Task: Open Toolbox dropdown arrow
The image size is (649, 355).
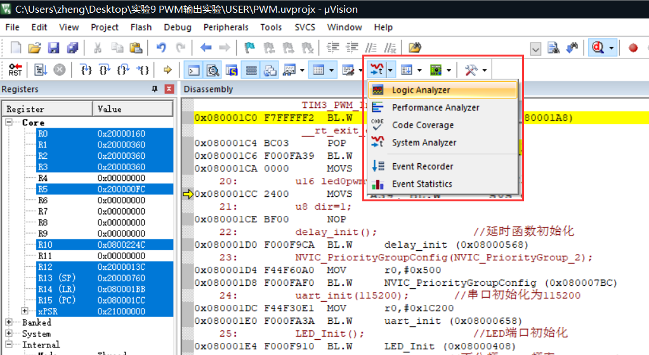Action: click(x=484, y=70)
